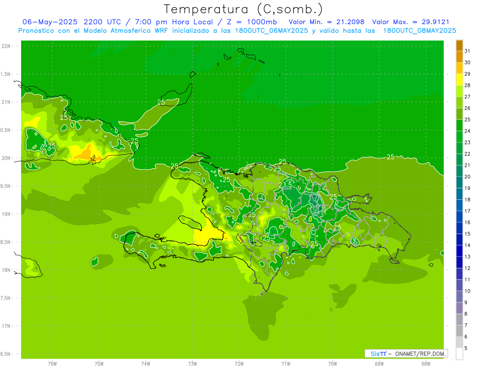478x369 pixels.
Task: Click the green legend swatch between 24 and 25
Action: [x=459, y=125]
